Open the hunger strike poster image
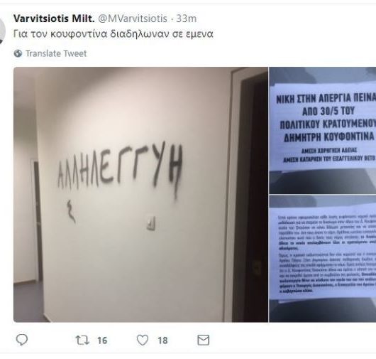 [x=323, y=130]
